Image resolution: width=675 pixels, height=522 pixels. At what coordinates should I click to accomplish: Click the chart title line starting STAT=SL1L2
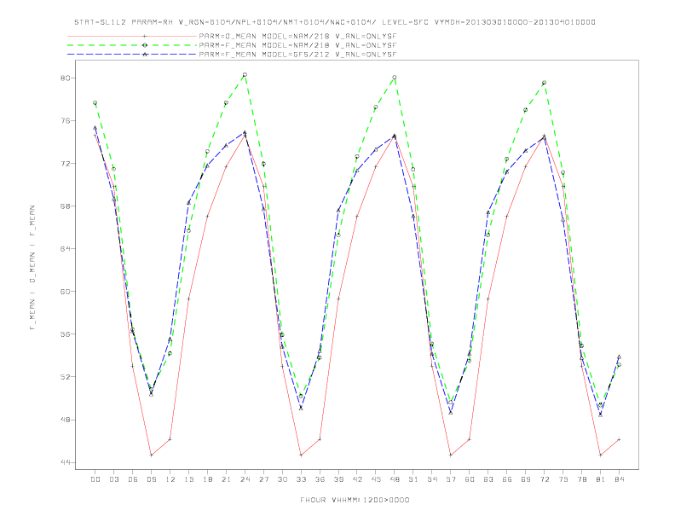coord(335,22)
